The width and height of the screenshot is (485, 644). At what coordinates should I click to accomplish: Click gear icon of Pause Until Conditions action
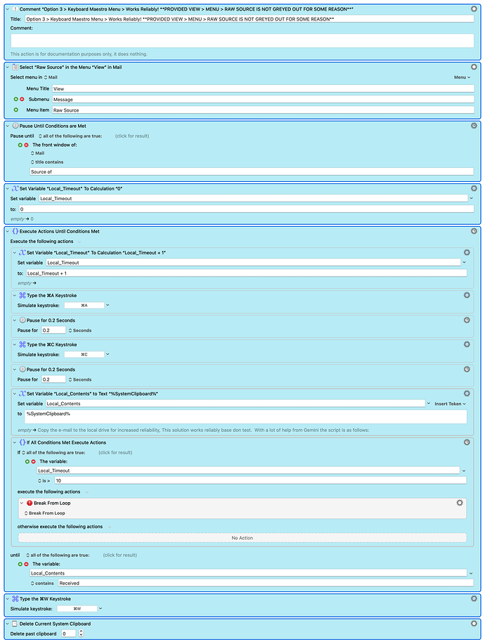474,125
